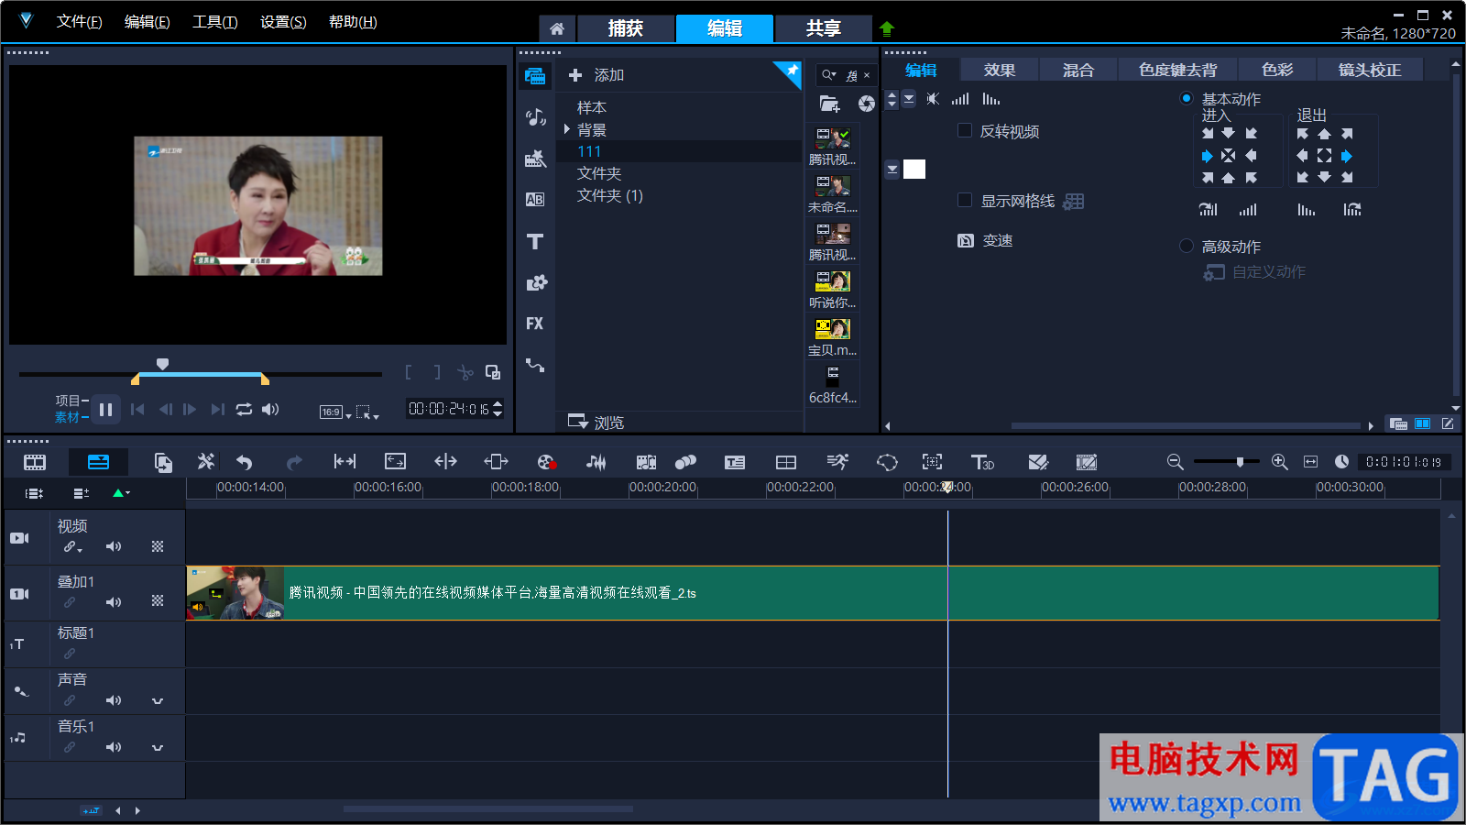The width and height of the screenshot is (1466, 825).
Task: Click the preview scrubber handle
Action: coord(162,364)
